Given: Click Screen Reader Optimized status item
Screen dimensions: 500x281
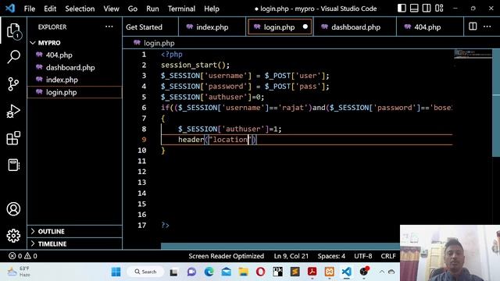Looking at the screenshot, I should [226, 256].
